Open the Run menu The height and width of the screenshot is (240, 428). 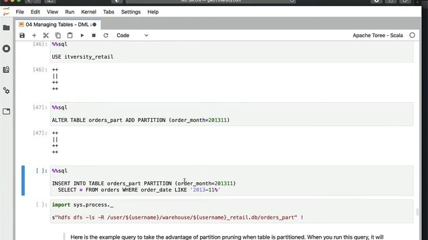click(x=70, y=12)
